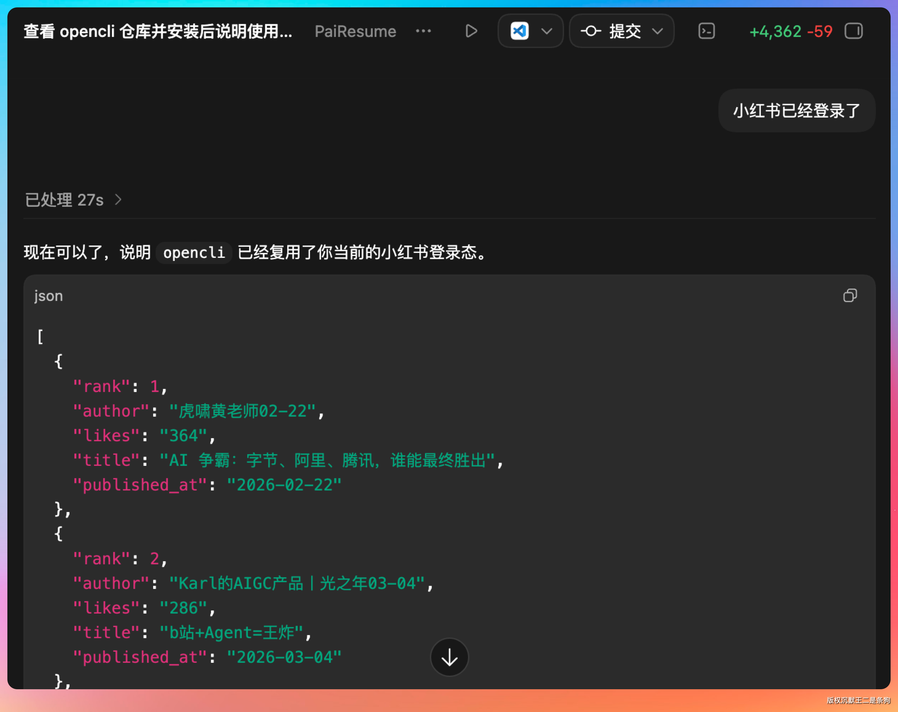Click the 小红书已经登录了 message bubble
The width and height of the screenshot is (898, 712).
[797, 110]
